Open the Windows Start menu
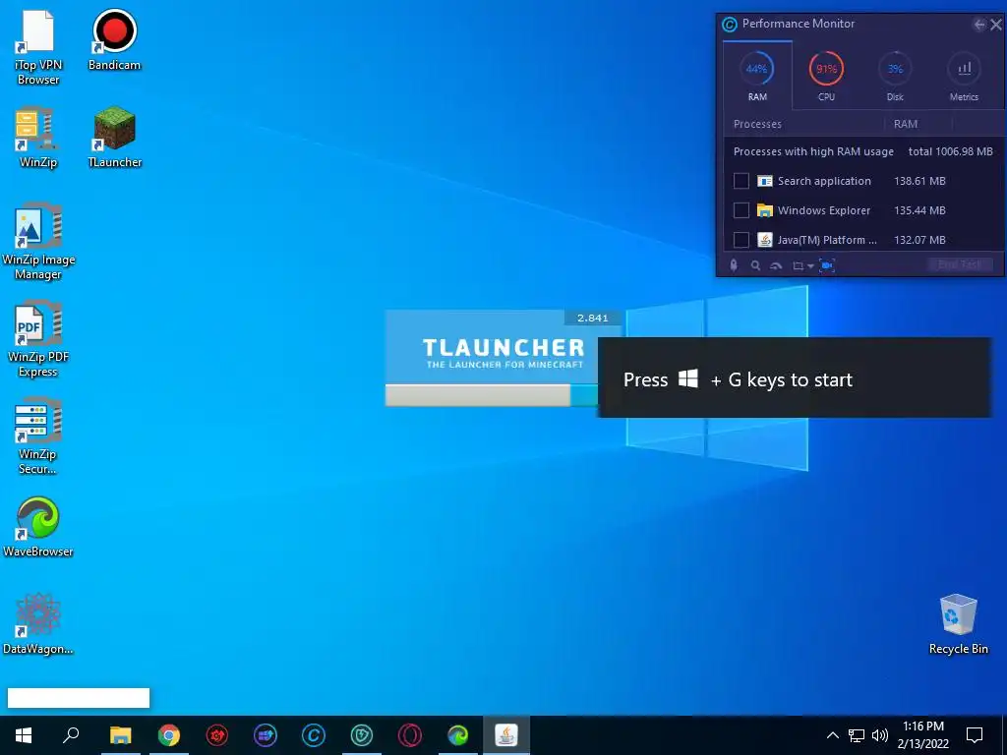 click(x=24, y=735)
